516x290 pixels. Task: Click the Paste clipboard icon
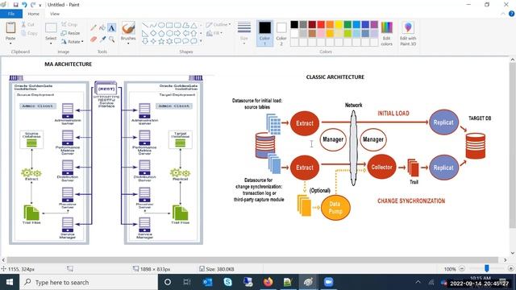(x=10, y=28)
